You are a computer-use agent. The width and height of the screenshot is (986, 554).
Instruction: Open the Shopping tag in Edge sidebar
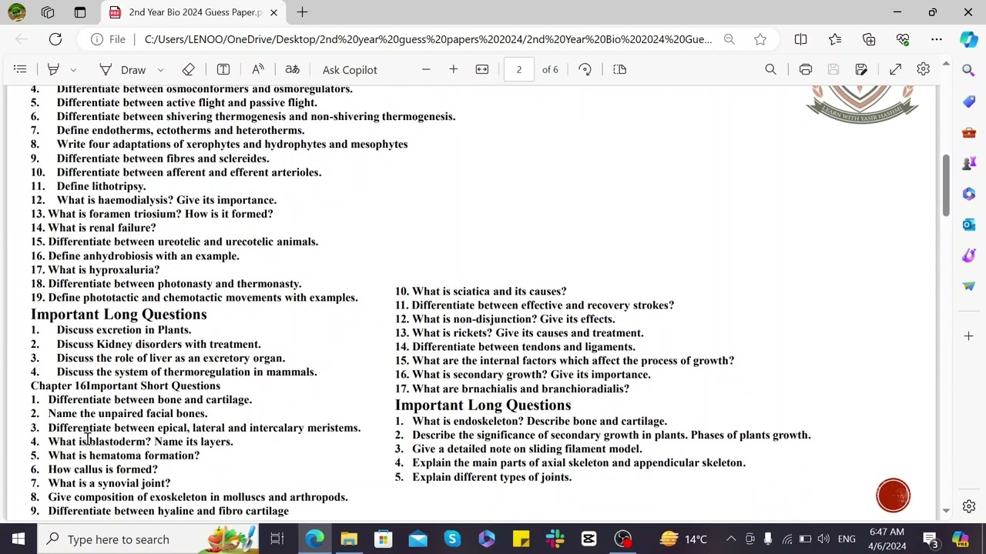[968, 102]
